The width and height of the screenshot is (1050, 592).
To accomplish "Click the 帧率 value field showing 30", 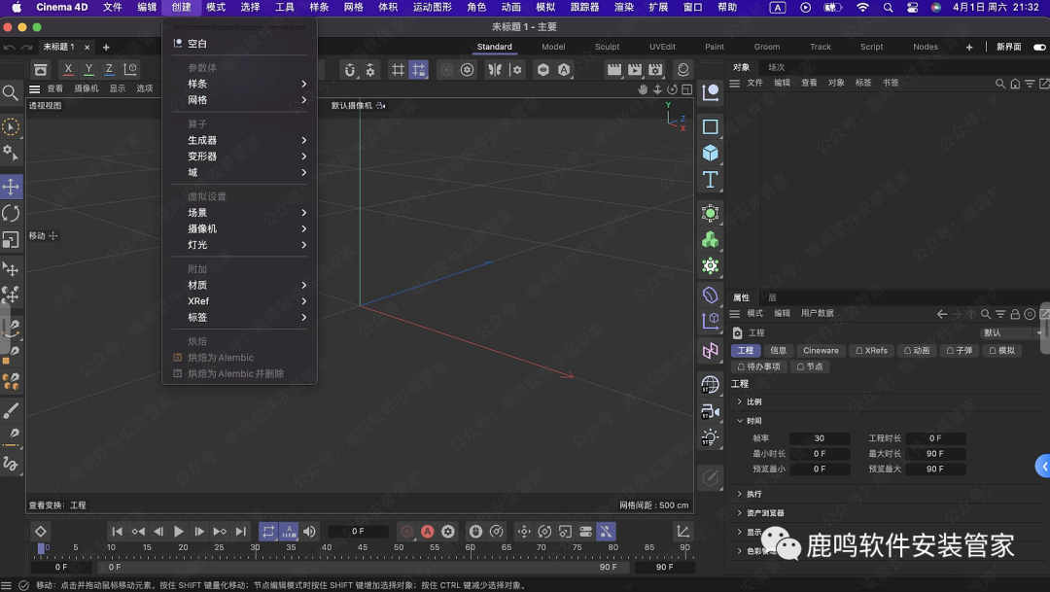I will pyautogui.click(x=820, y=438).
